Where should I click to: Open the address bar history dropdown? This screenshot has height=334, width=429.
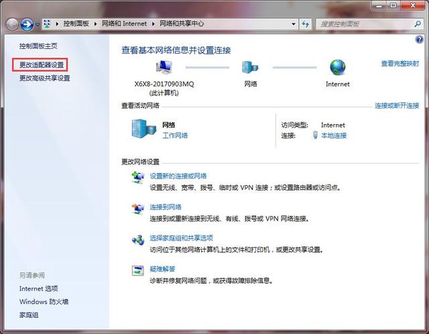coord(294,24)
